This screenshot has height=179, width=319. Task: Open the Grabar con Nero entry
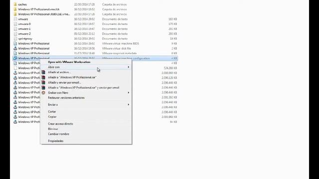pyautogui.click(x=86, y=92)
